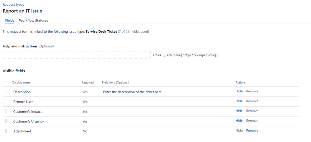Hide the Customer's Impact field
Viewport: 311px width, 142px height.
239,111
